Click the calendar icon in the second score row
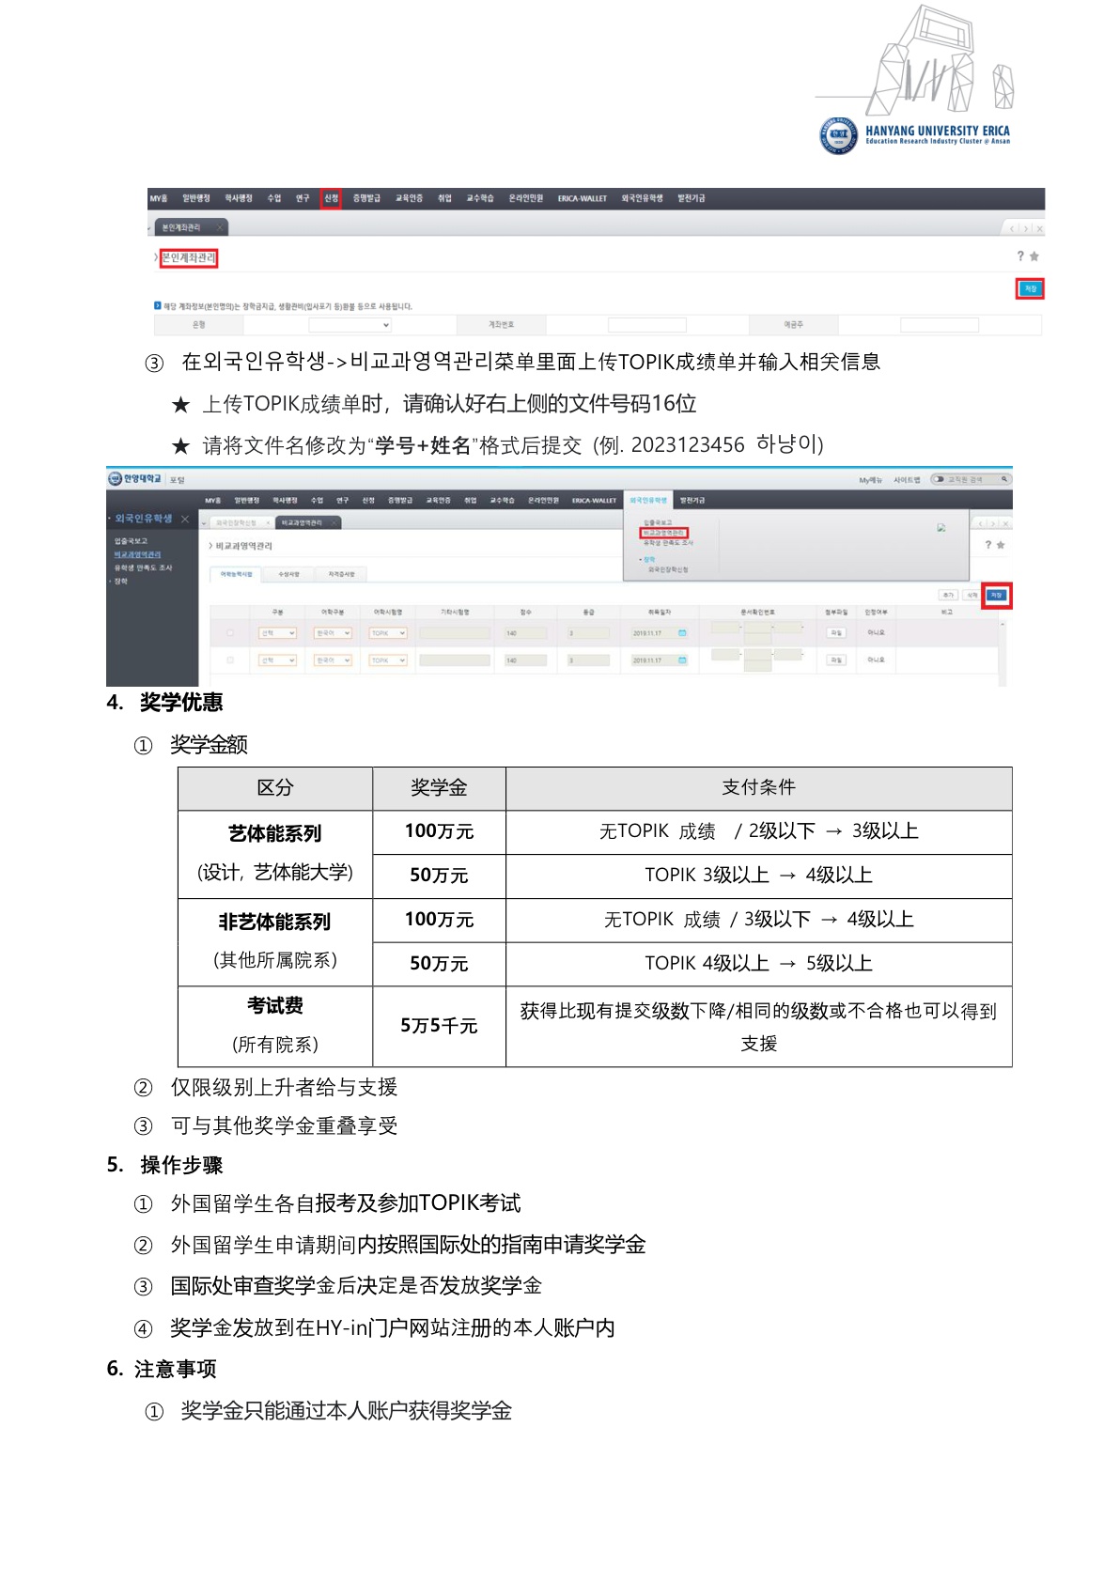This screenshot has width=1119, height=1582. pyautogui.click(x=683, y=660)
